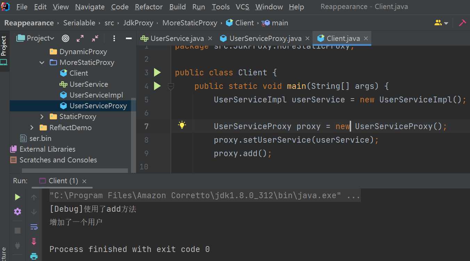470x261 pixels.
Task: Click run gutter arrow beside main method
Action: (157, 86)
